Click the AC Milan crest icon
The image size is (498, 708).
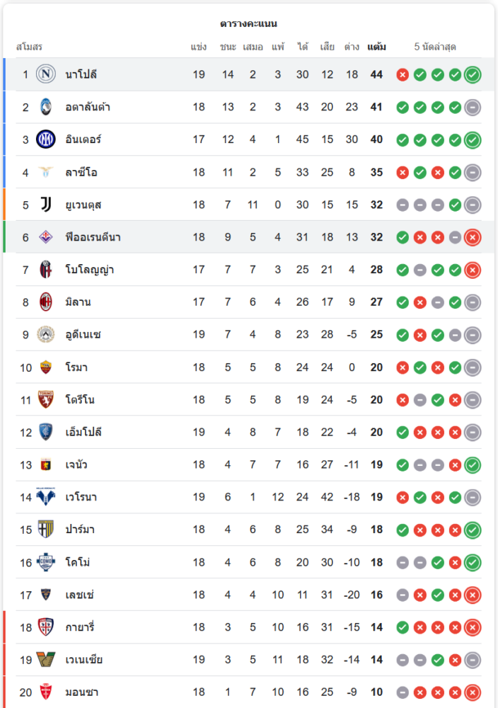(46, 302)
